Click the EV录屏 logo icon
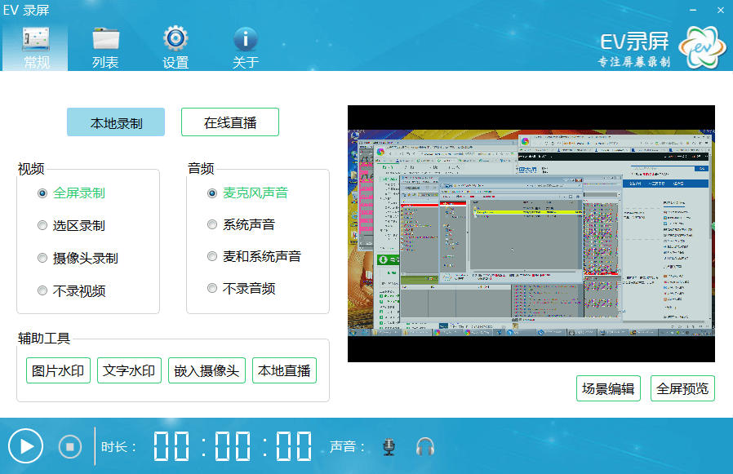Image resolution: width=733 pixels, height=474 pixels. click(x=702, y=47)
